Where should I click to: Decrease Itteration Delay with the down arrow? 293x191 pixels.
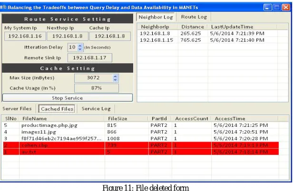click(80, 49)
